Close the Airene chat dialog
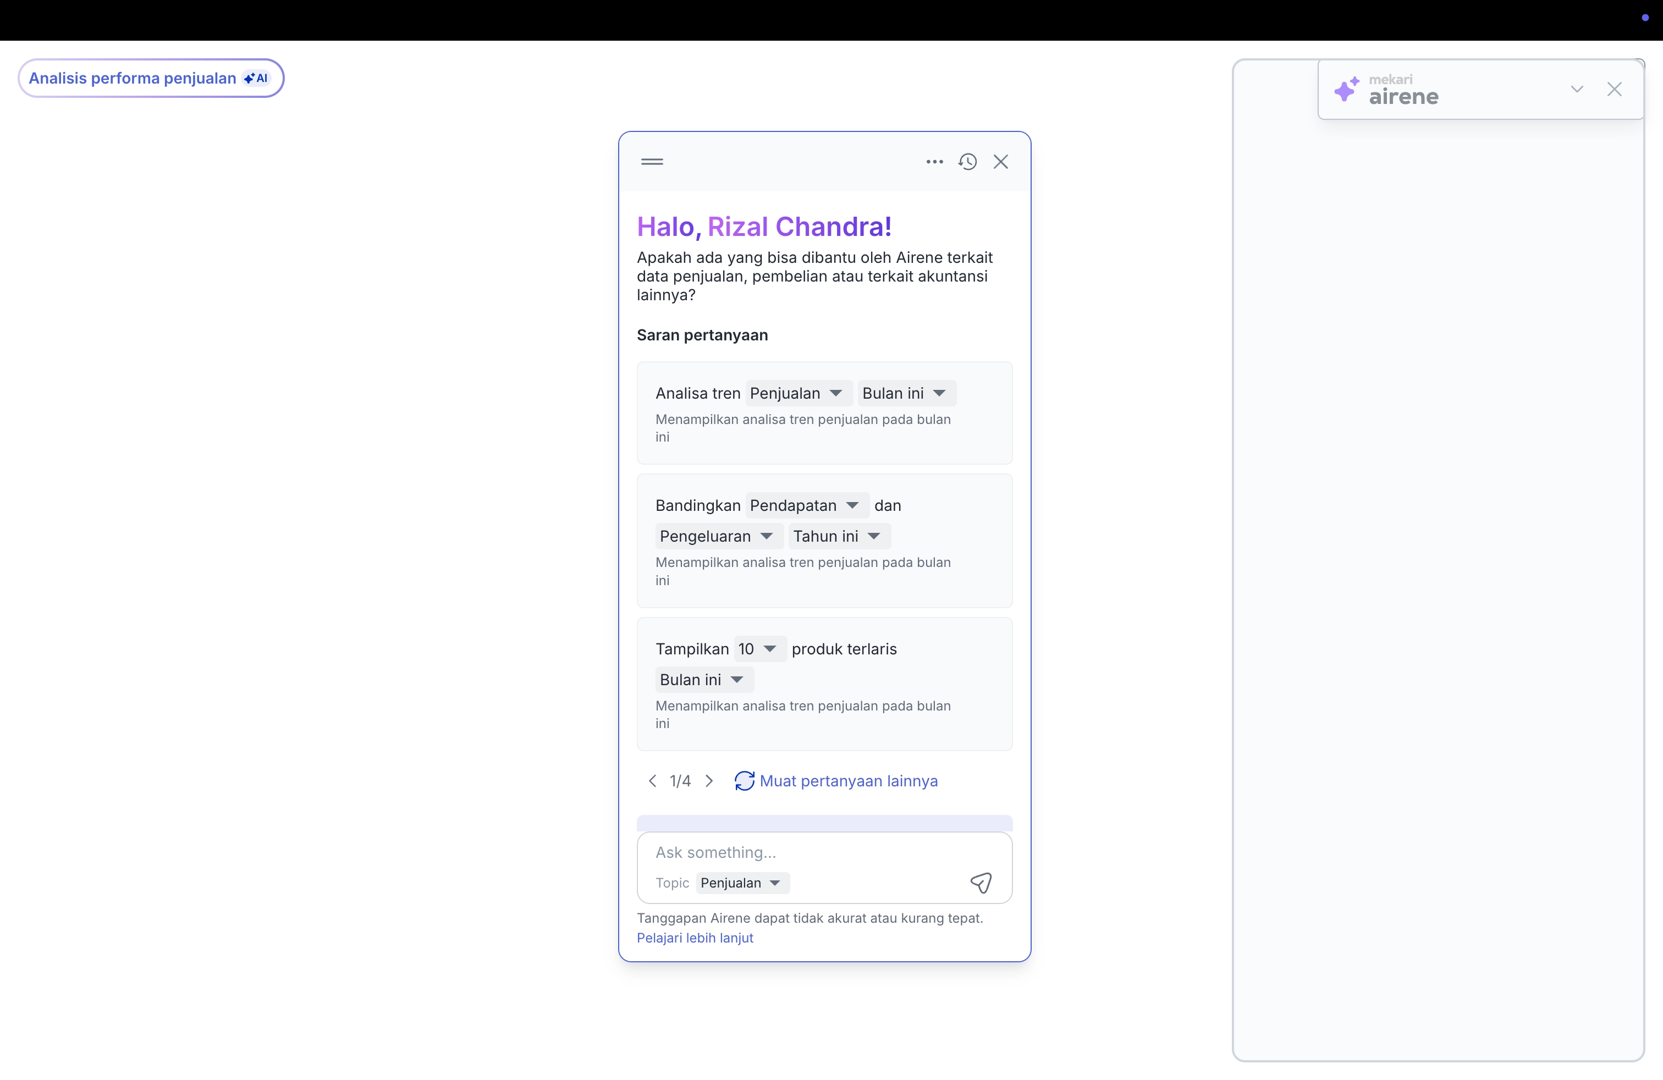The image size is (1663, 1080). [x=1000, y=162]
